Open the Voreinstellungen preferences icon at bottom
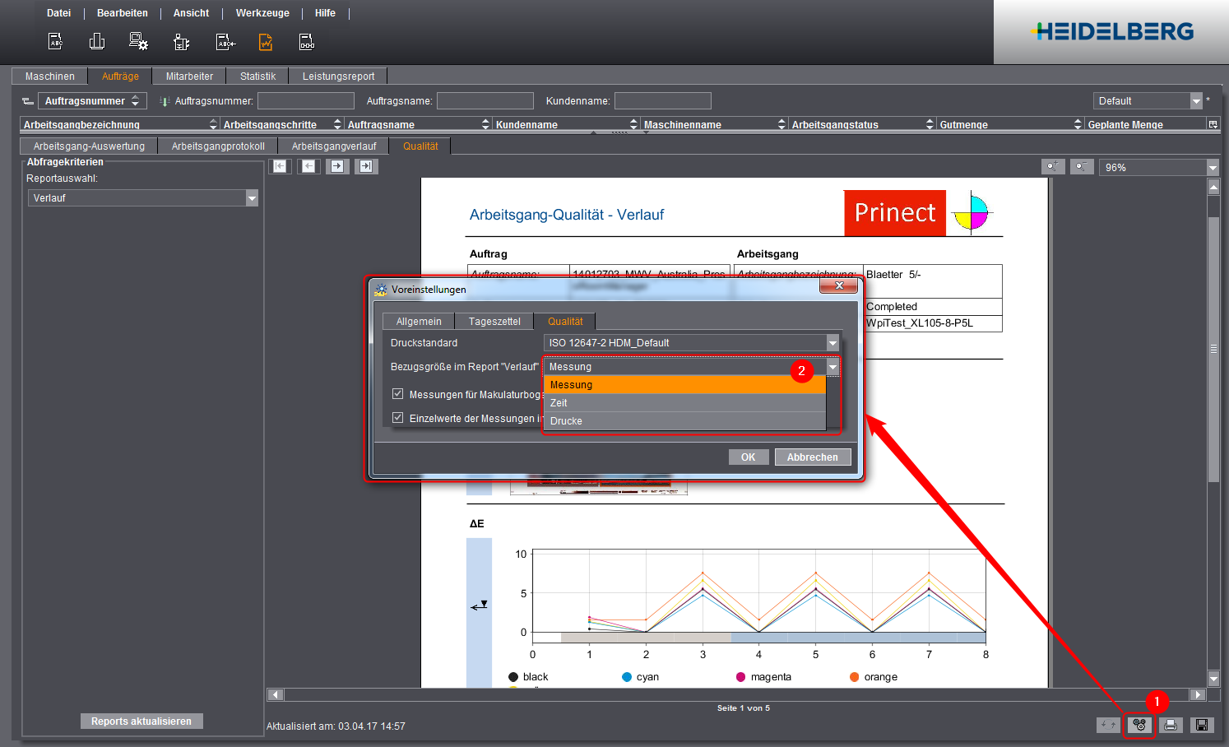The image size is (1229, 747). [x=1139, y=725]
